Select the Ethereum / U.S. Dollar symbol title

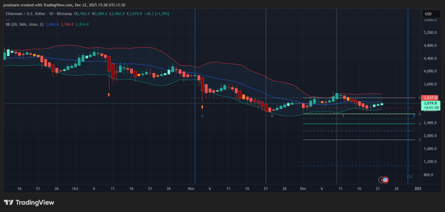[27, 13]
